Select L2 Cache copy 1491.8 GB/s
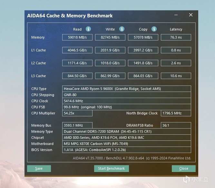The height and width of the screenshot is (188, 215). click(143, 63)
